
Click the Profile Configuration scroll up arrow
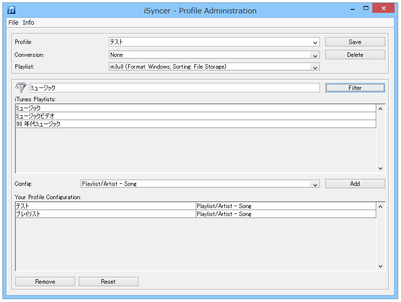pyautogui.click(x=381, y=207)
